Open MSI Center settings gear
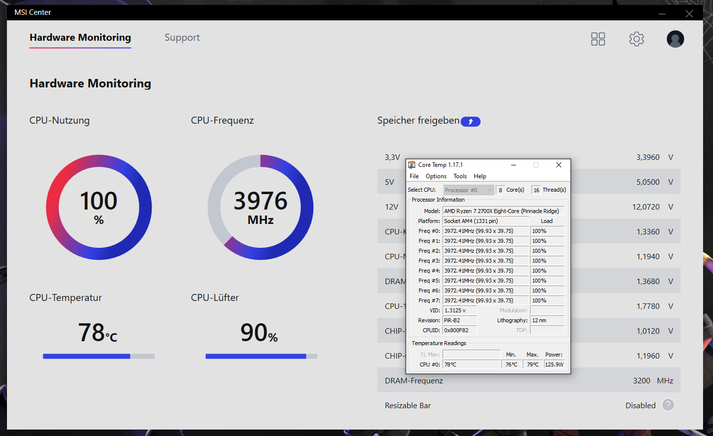This screenshot has width=713, height=436. point(636,39)
